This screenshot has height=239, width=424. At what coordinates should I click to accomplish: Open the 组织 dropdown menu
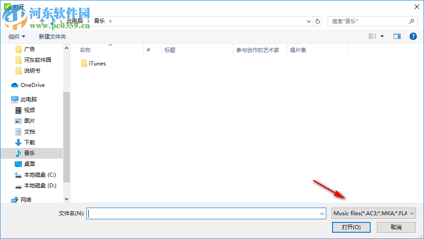(x=17, y=36)
